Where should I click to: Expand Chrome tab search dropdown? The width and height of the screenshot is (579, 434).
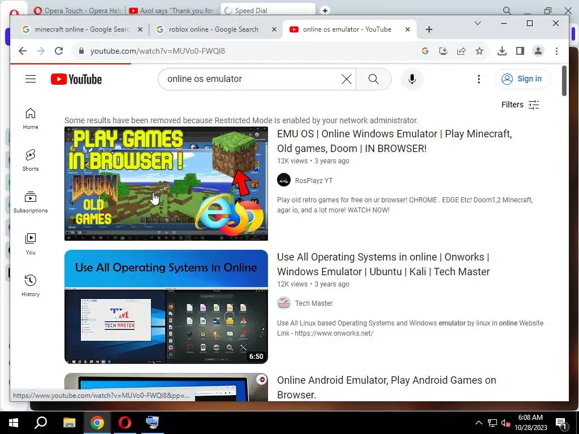coord(477,23)
